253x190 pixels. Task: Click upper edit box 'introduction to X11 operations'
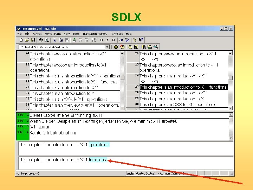coord(125,148)
